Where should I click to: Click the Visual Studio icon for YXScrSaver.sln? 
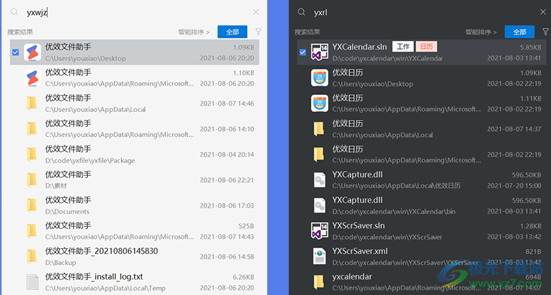(x=319, y=230)
